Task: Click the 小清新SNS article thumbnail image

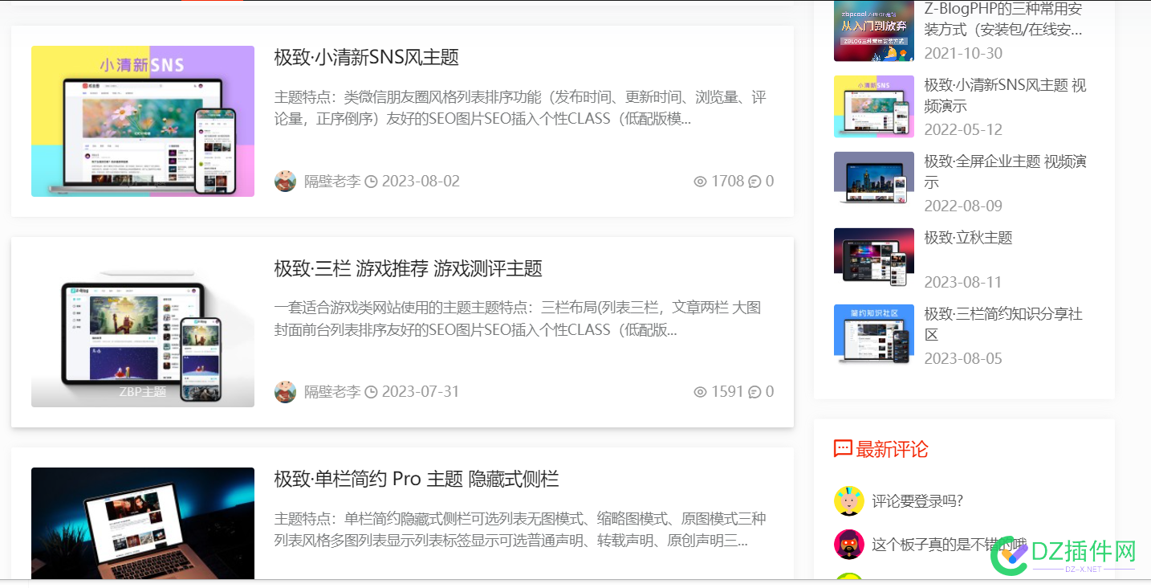Action: pyautogui.click(x=143, y=121)
